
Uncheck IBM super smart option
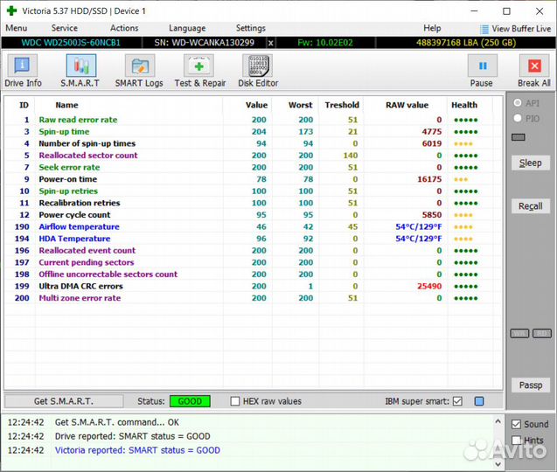click(457, 401)
